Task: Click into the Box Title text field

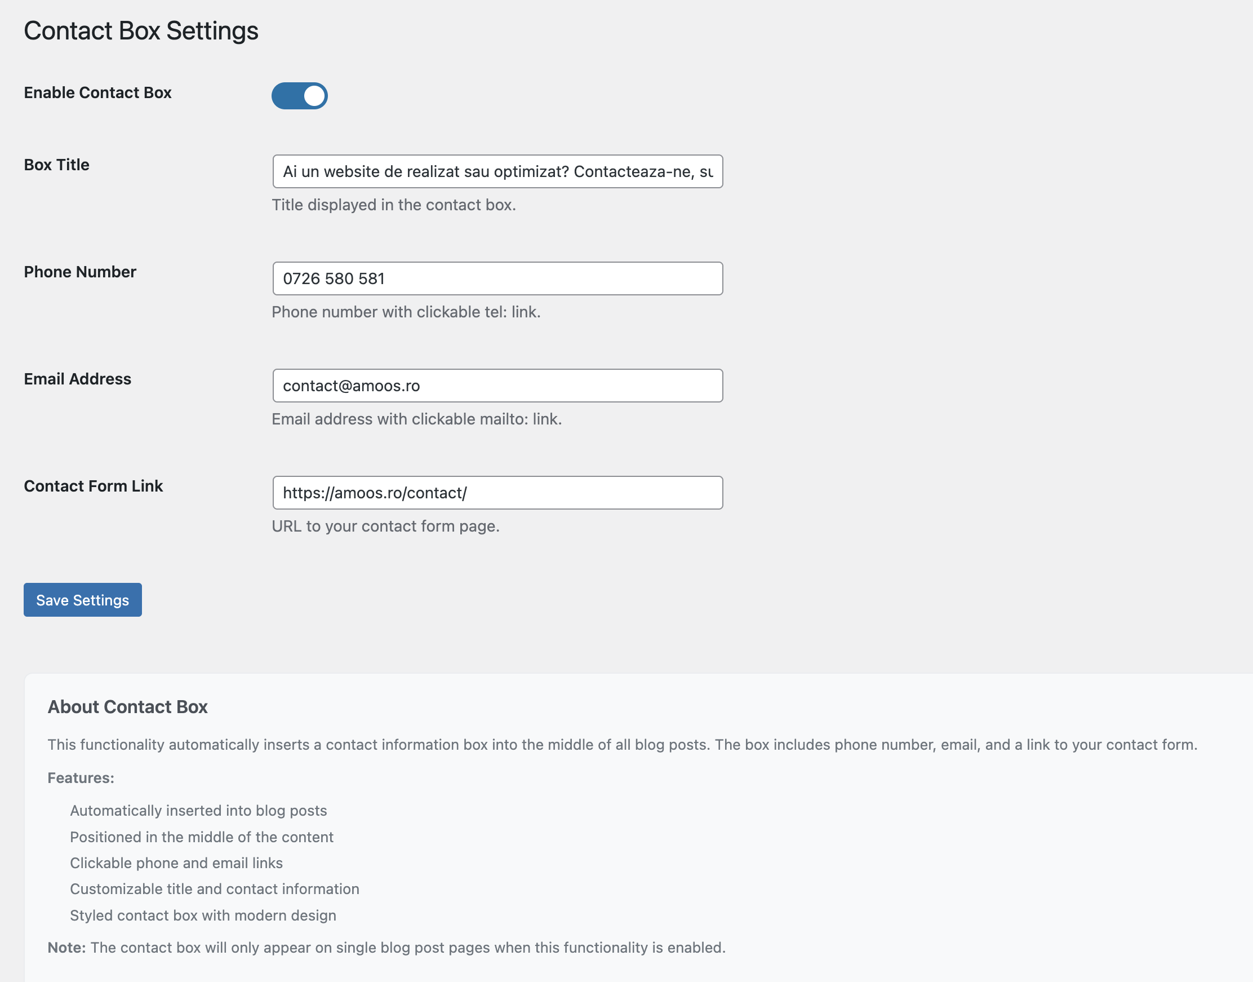Action: click(x=497, y=171)
